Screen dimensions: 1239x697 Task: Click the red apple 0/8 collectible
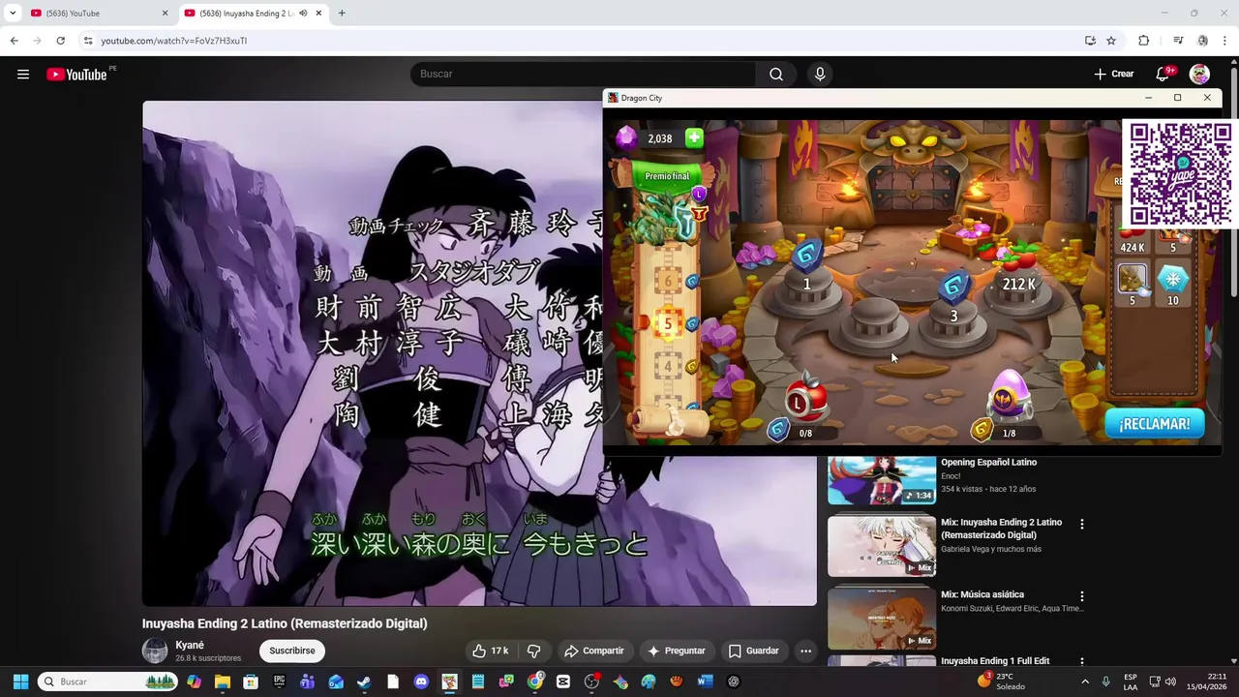(x=805, y=399)
